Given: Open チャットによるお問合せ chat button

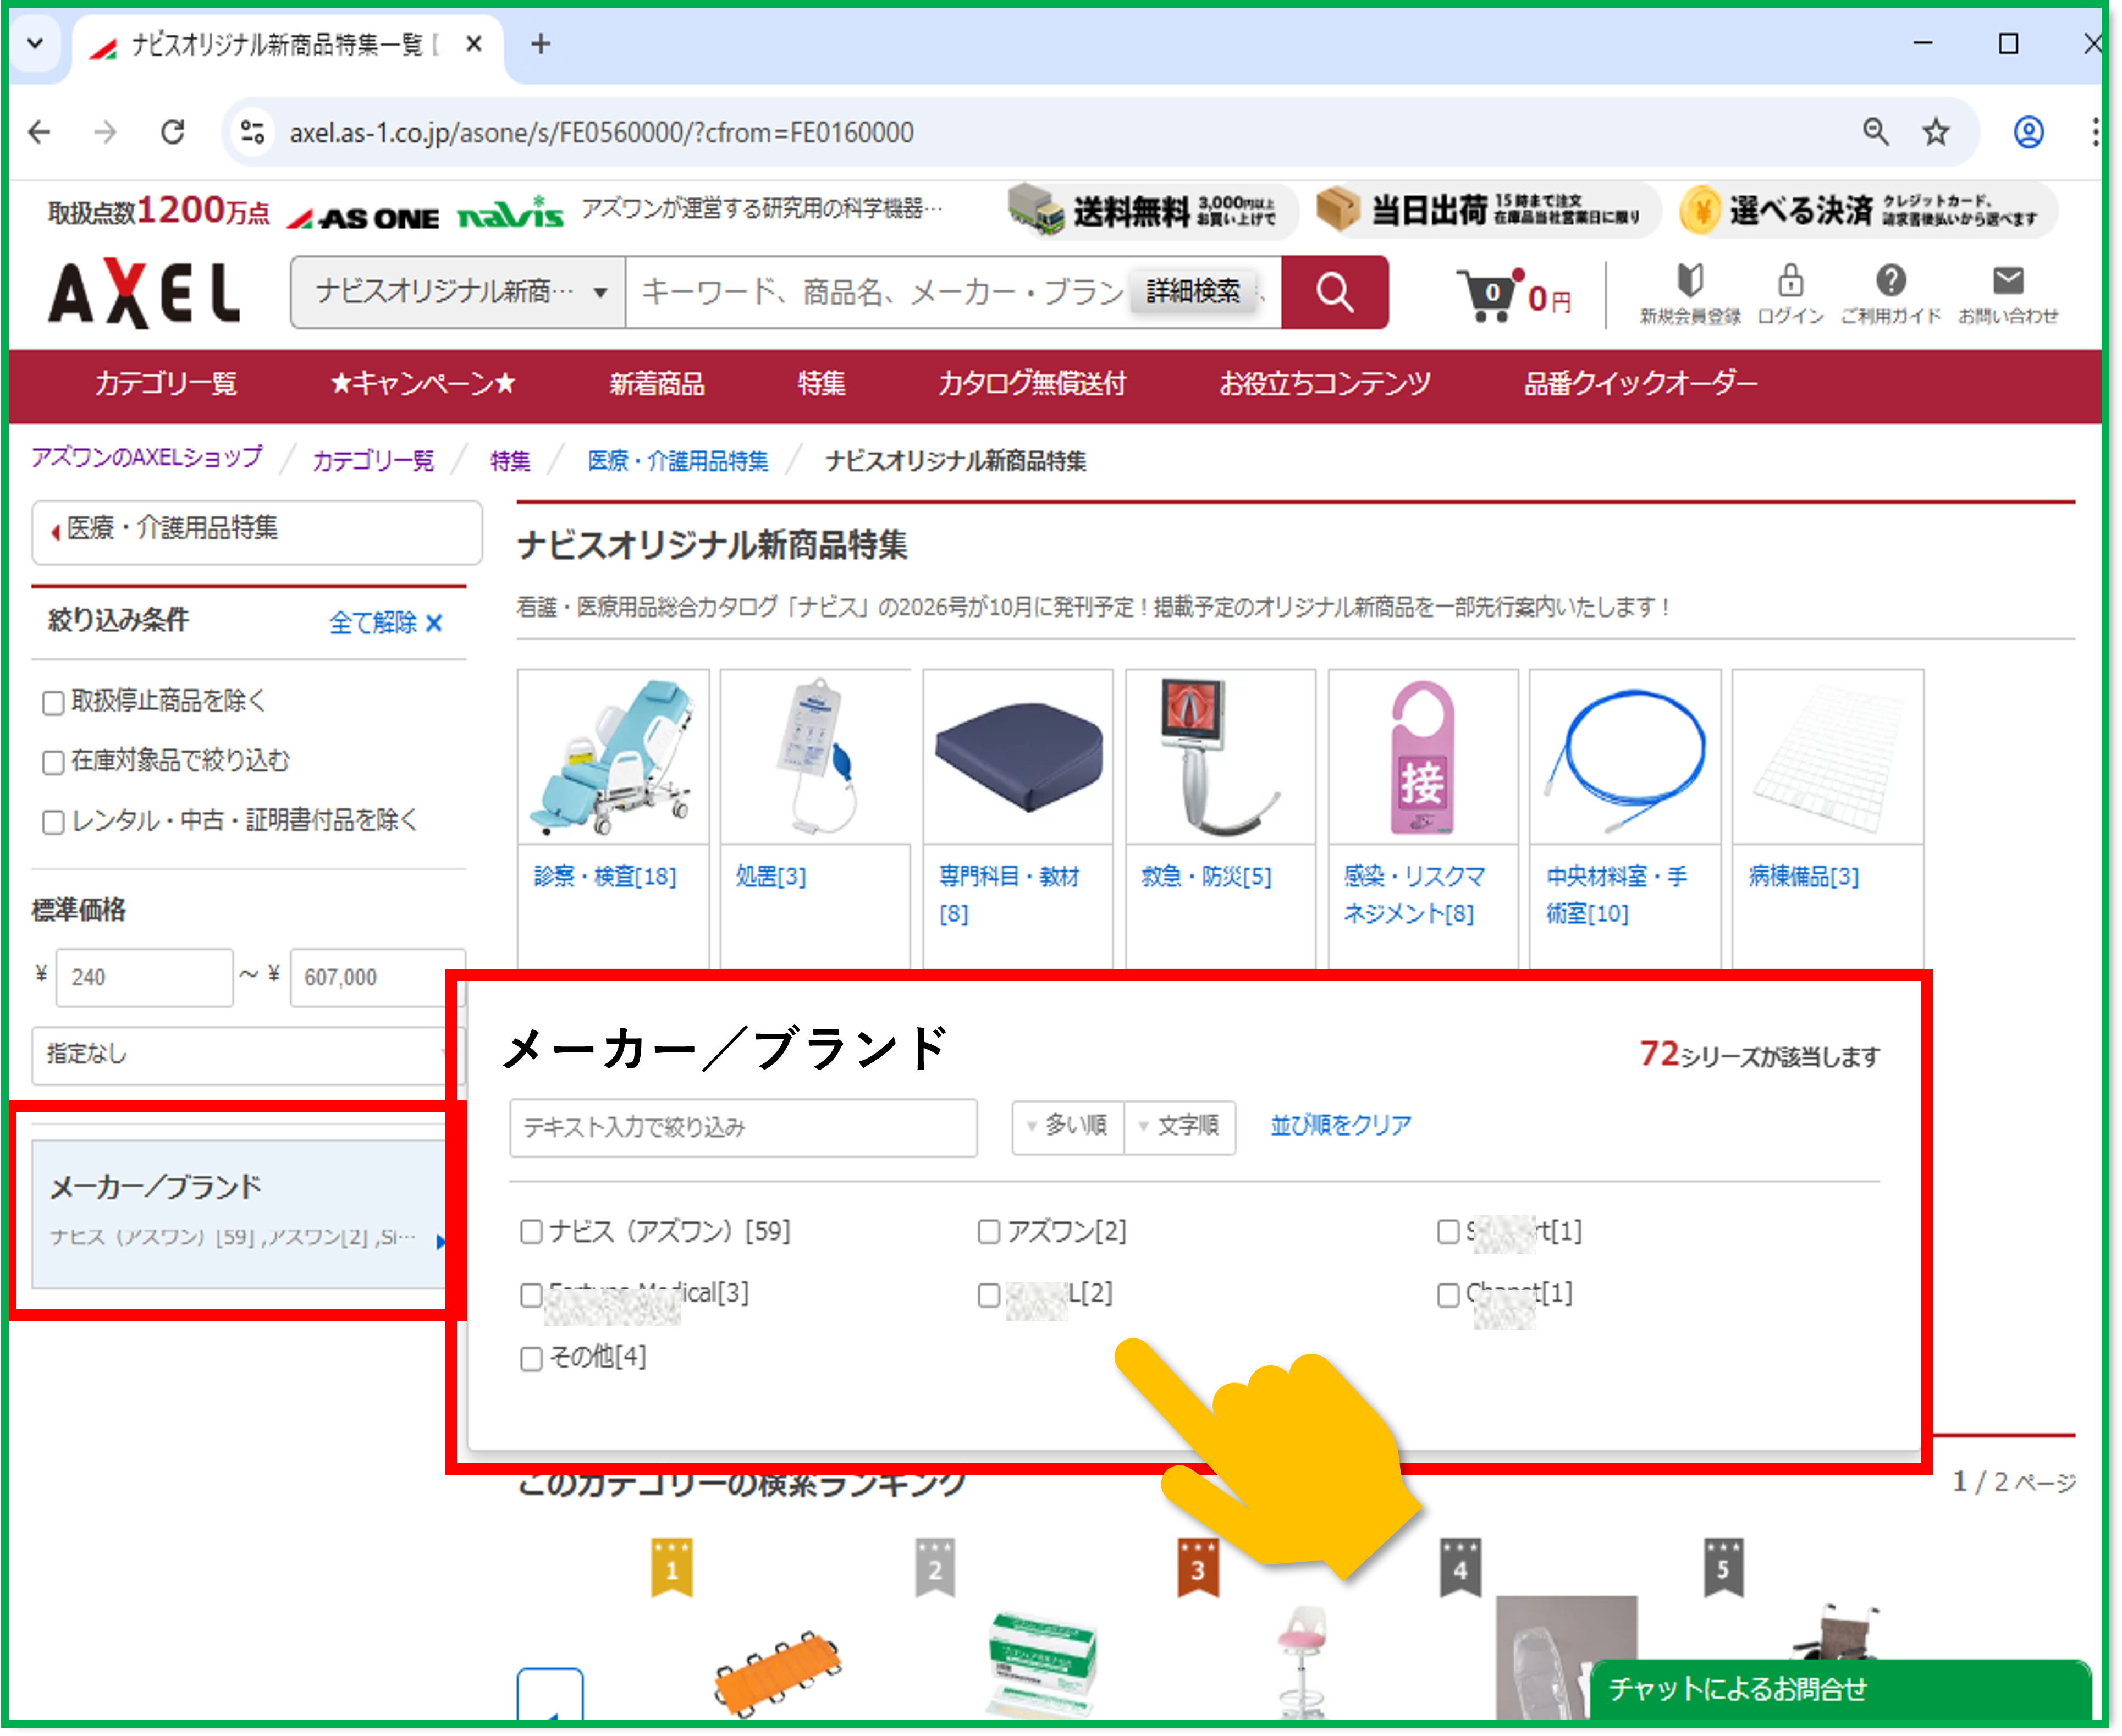Looking at the screenshot, I should coord(1840,1690).
